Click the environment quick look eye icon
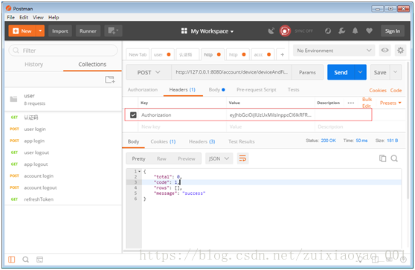Screen dimensions: 415x270 click(x=385, y=51)
